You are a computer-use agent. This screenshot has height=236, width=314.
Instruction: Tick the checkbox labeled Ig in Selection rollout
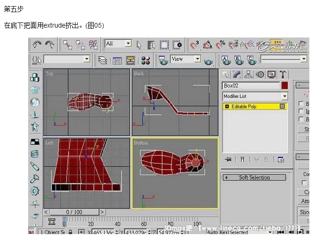click(x=301, y=111)
